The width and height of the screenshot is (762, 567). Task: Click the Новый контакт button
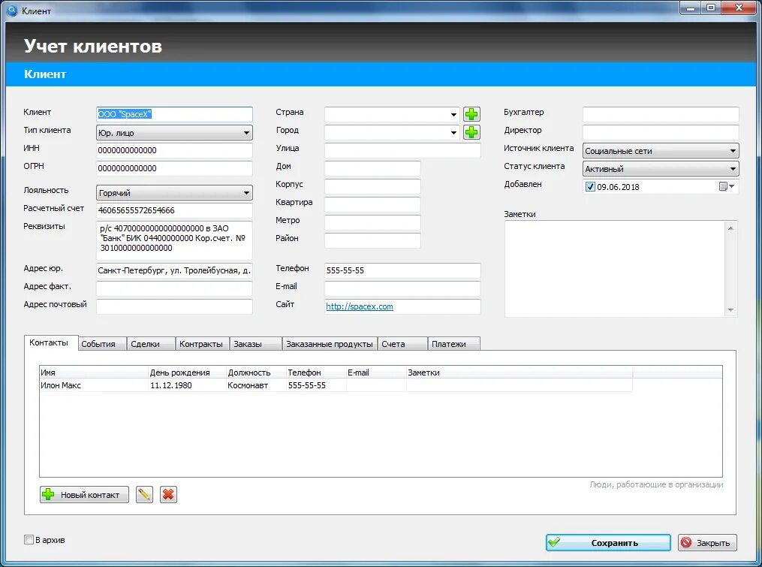pos(84,495)
